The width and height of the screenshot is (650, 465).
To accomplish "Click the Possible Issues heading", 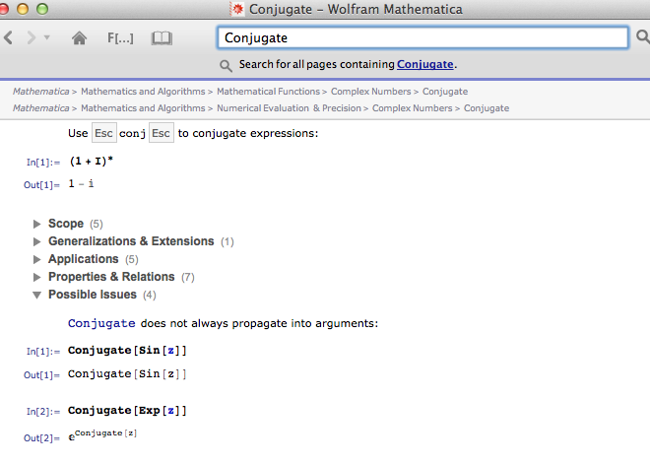I will [x=93, y=295].
